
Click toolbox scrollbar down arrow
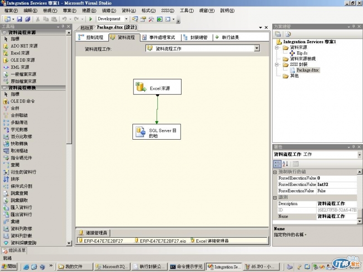point(69,243)
